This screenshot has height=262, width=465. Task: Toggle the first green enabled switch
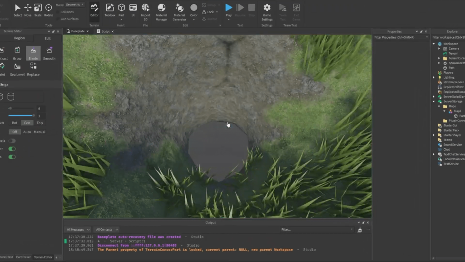[x=12, y=149]
